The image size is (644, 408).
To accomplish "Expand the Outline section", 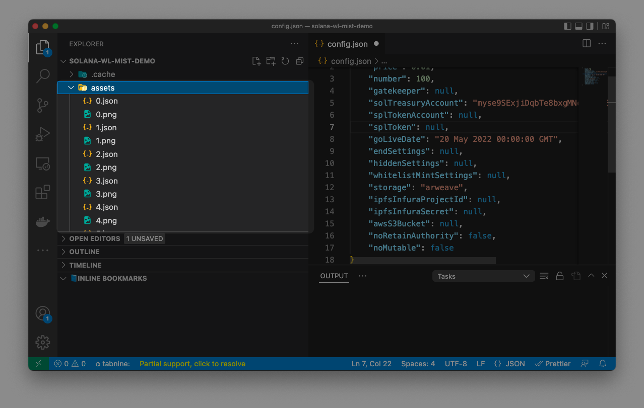I will pos(84,252).
